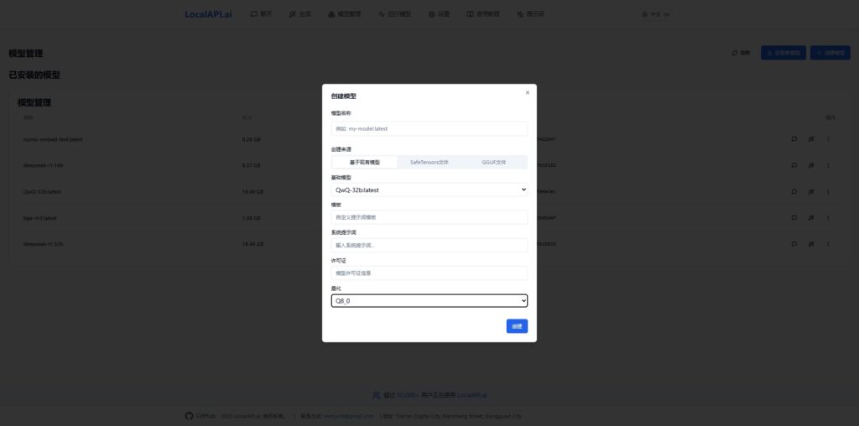Select 基于现有模型 as creation source
Image resolution: width=859 pixels, height=426 pixels.
click(x=364, y=162)
